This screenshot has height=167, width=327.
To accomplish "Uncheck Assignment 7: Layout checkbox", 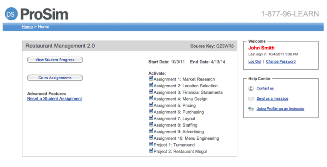I will click(x=151, y=118).
